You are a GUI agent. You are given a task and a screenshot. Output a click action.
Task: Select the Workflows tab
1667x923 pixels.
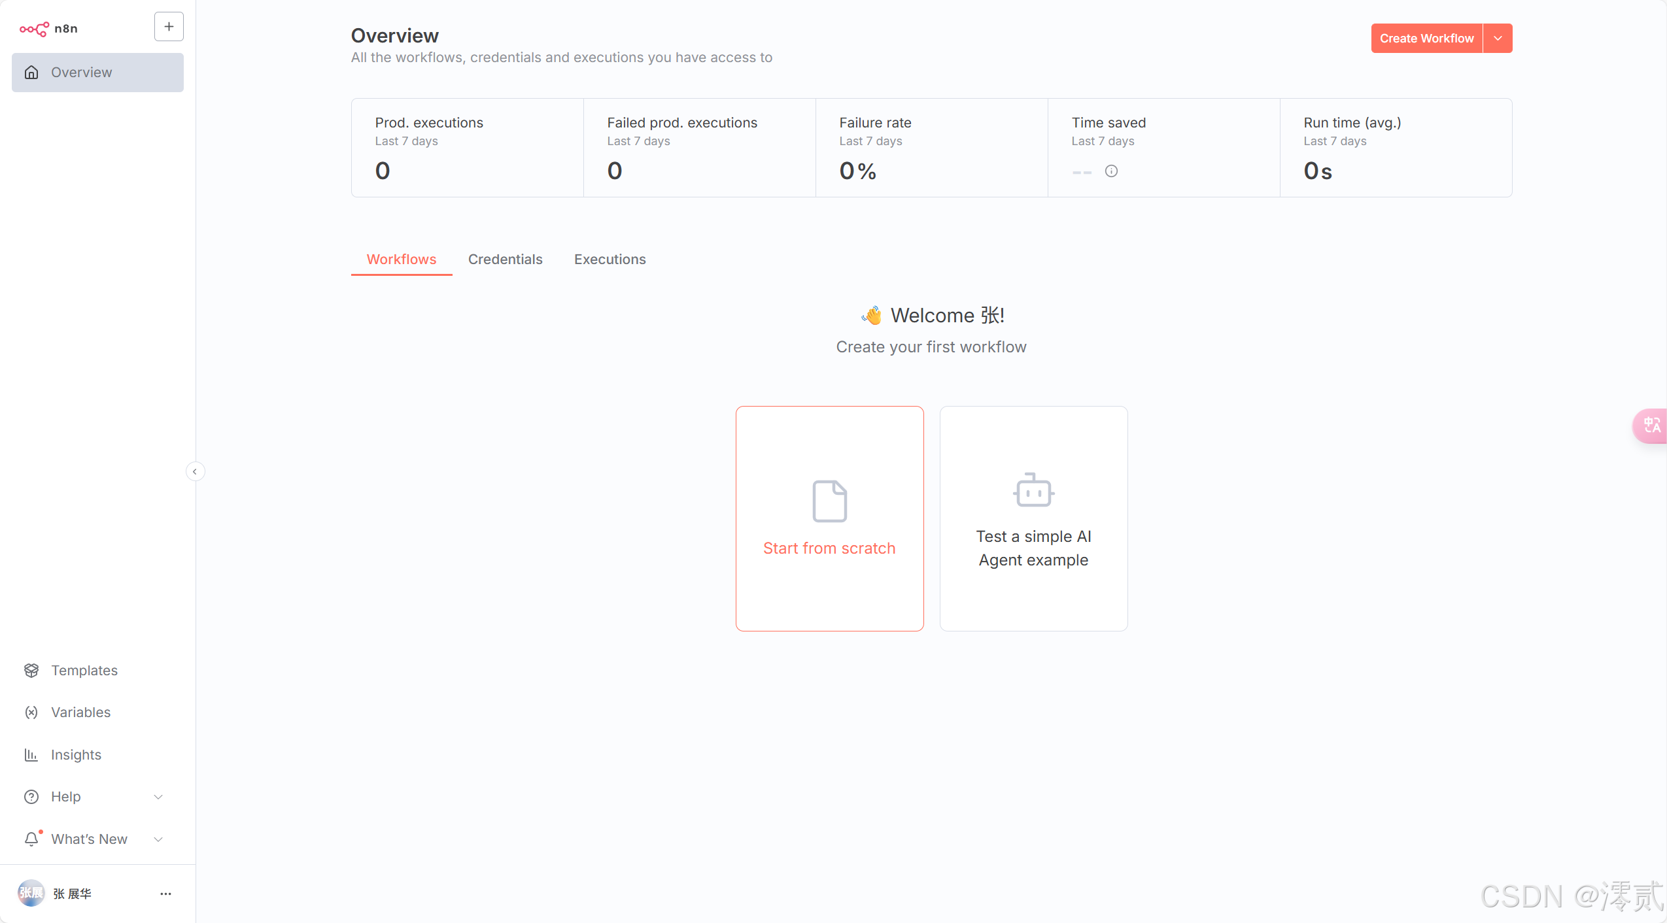(401, 260)
